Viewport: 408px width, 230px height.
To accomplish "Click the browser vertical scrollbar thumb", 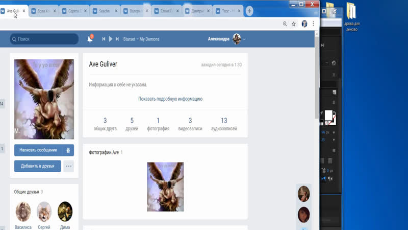I will [317, 78].
